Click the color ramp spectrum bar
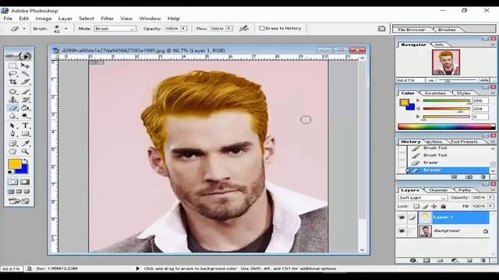 447,127
